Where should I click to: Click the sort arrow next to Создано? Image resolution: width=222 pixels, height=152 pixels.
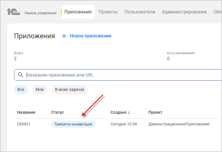coord(129,112)
